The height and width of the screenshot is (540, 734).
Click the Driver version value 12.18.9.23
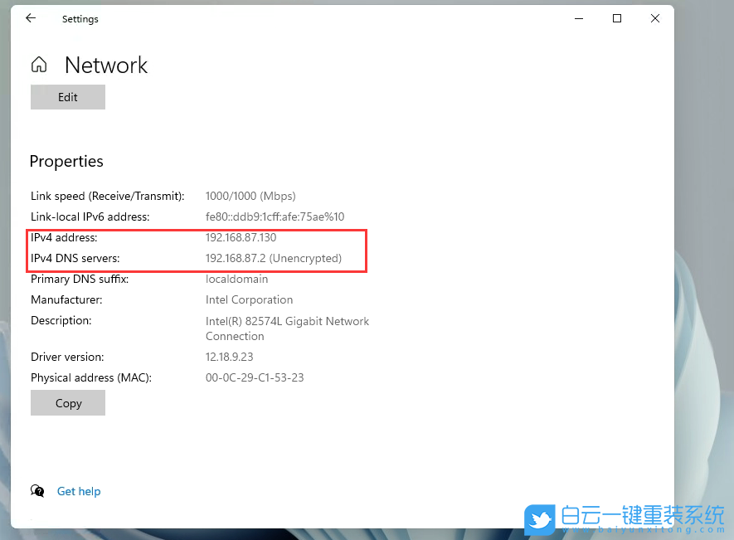pos(230,357)
